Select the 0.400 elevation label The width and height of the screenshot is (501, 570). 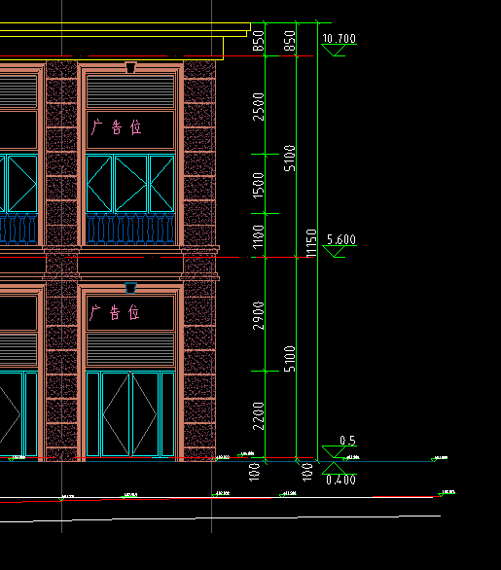(340, 480)
